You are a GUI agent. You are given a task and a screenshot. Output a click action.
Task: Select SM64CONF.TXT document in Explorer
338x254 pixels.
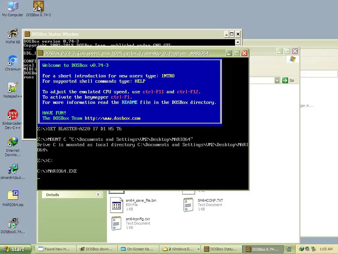tap(203, 205)
